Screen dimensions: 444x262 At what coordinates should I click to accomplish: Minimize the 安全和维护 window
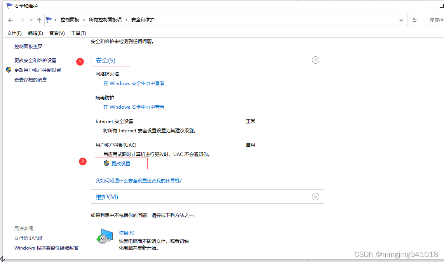[424, 6]
